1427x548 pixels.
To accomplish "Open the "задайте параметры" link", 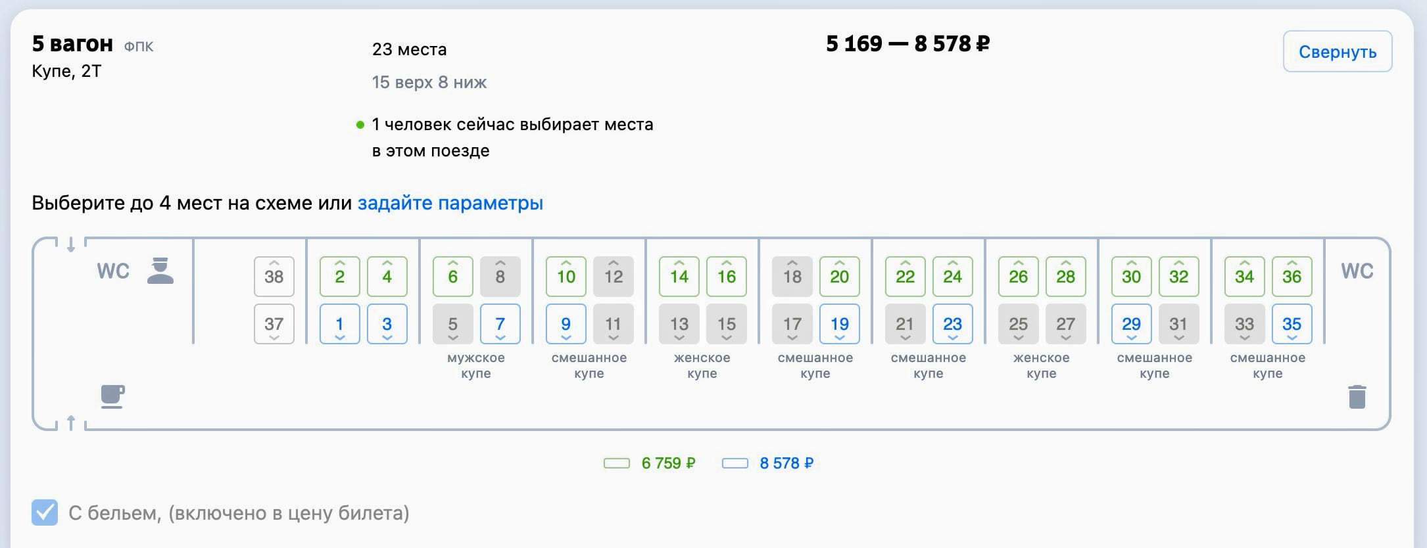I will [450, 203].
